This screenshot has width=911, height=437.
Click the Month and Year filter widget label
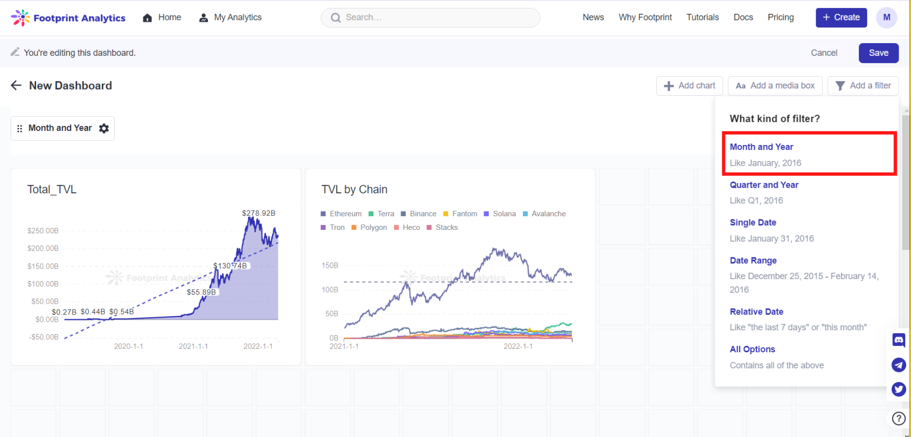click(x=60, y=128)
